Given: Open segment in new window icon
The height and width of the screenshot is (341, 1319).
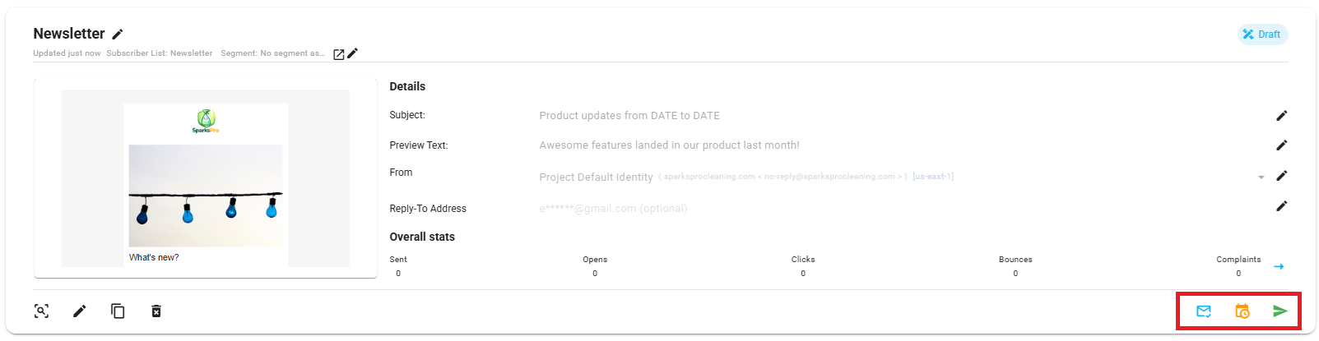Looking at the screenshot, I should pos(339,54).
